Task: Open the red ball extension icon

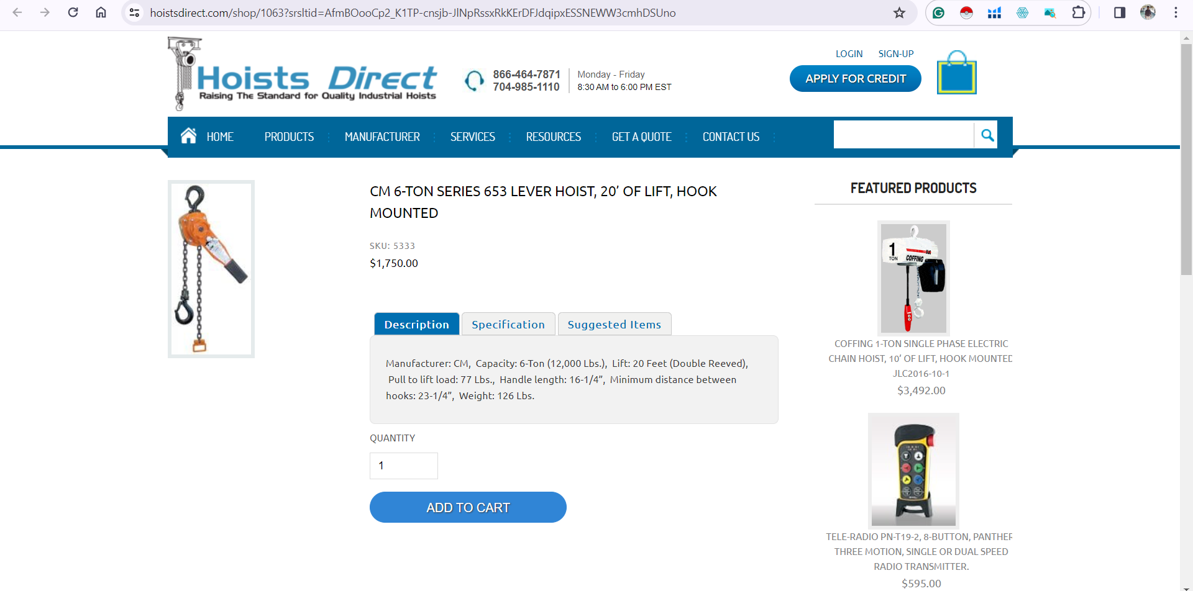Action: tap(966, 12)
